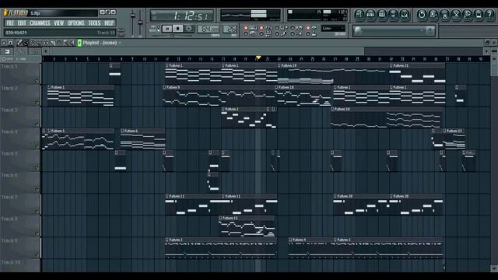The width and height of the screenshot is (498, 280).
Task: Switch the pattern/song mode LED toggle
Action: point(159,29)
